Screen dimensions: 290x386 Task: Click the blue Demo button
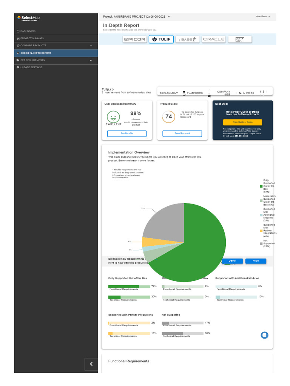pyautogui.click(x=232, y=261)
